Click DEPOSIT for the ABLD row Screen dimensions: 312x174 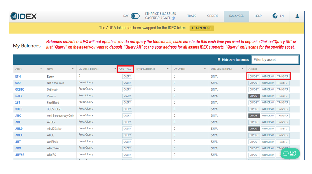[x=254, y=129]
